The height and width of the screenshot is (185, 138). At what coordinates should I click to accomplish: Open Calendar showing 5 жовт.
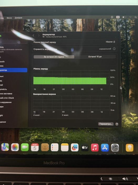(35, 147)
